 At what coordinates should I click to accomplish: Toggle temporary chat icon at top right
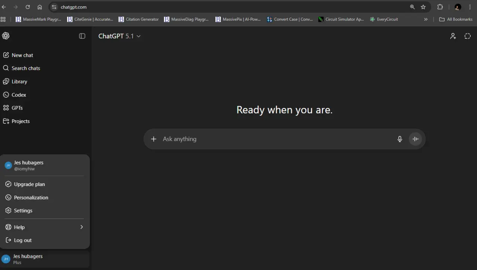(x=468, y=36)
